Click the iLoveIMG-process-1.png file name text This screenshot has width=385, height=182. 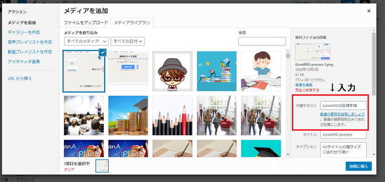[314, 64]
